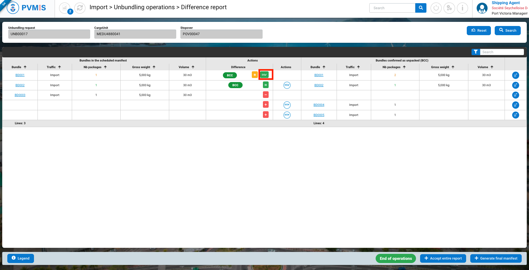Click the orange asterisk icon for BD001
This screenshot has height=270, width=529.
pos(255,75)
